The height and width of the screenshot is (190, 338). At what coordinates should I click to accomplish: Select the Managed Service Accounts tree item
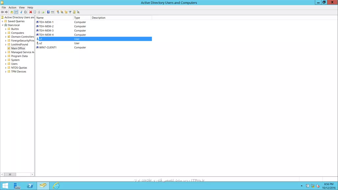tap(23, 52)
